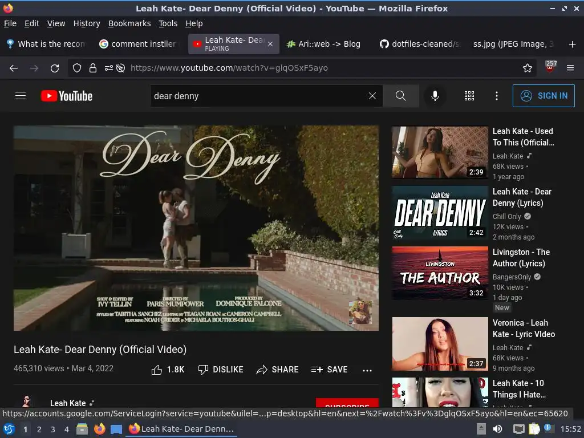Open site permissions icon in URL bar

(109, 68)
